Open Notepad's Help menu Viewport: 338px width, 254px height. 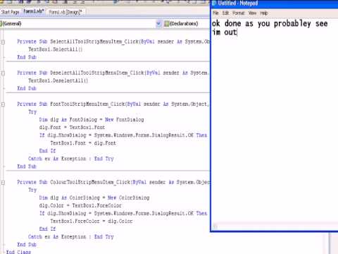264,13
